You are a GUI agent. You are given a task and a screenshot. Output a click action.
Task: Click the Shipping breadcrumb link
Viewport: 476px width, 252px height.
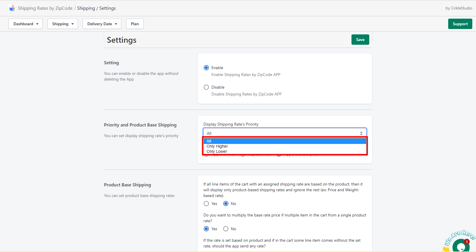pyautogui.click(x=86, y=8)
